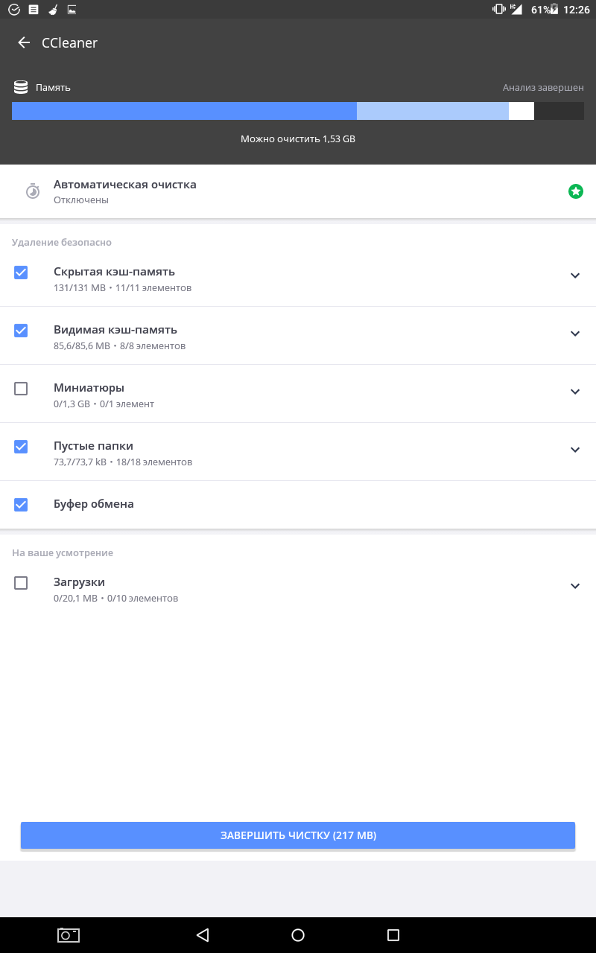Tap the Android home circle button
The image size is (596, 953).
pos(298,935)
